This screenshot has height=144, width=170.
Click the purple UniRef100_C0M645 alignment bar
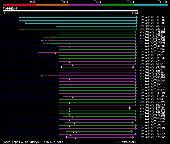97,134
